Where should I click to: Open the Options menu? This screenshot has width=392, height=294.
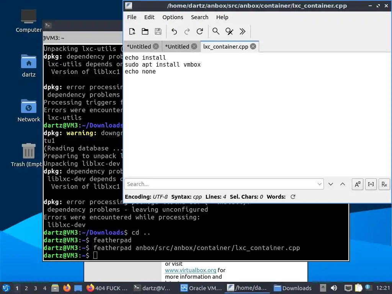pos(173,17)
